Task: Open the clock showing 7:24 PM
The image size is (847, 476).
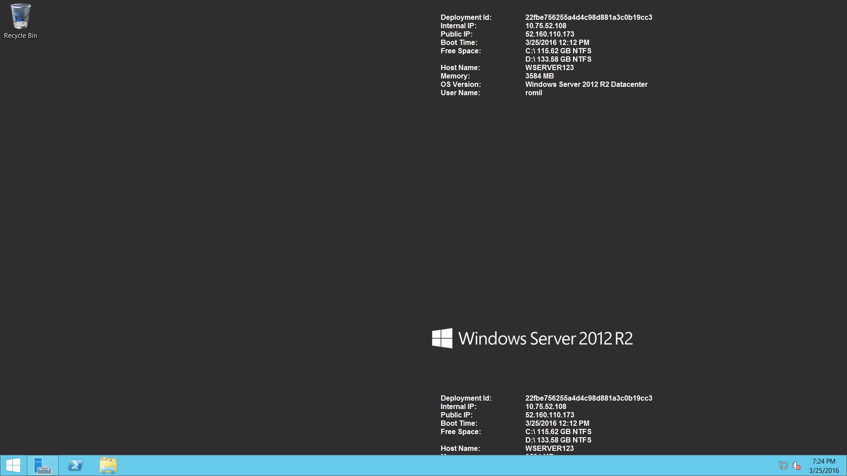Action: click(824, 466)
